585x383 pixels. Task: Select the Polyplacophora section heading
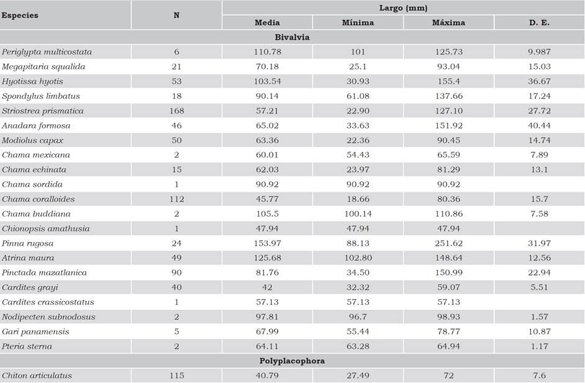292,361
